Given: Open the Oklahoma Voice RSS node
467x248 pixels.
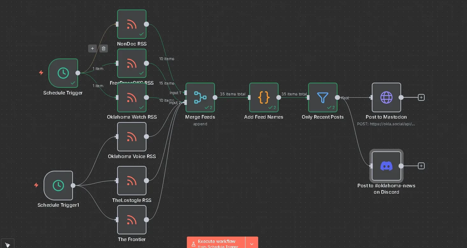Looking at the screenshot, I should pos(131,137).
